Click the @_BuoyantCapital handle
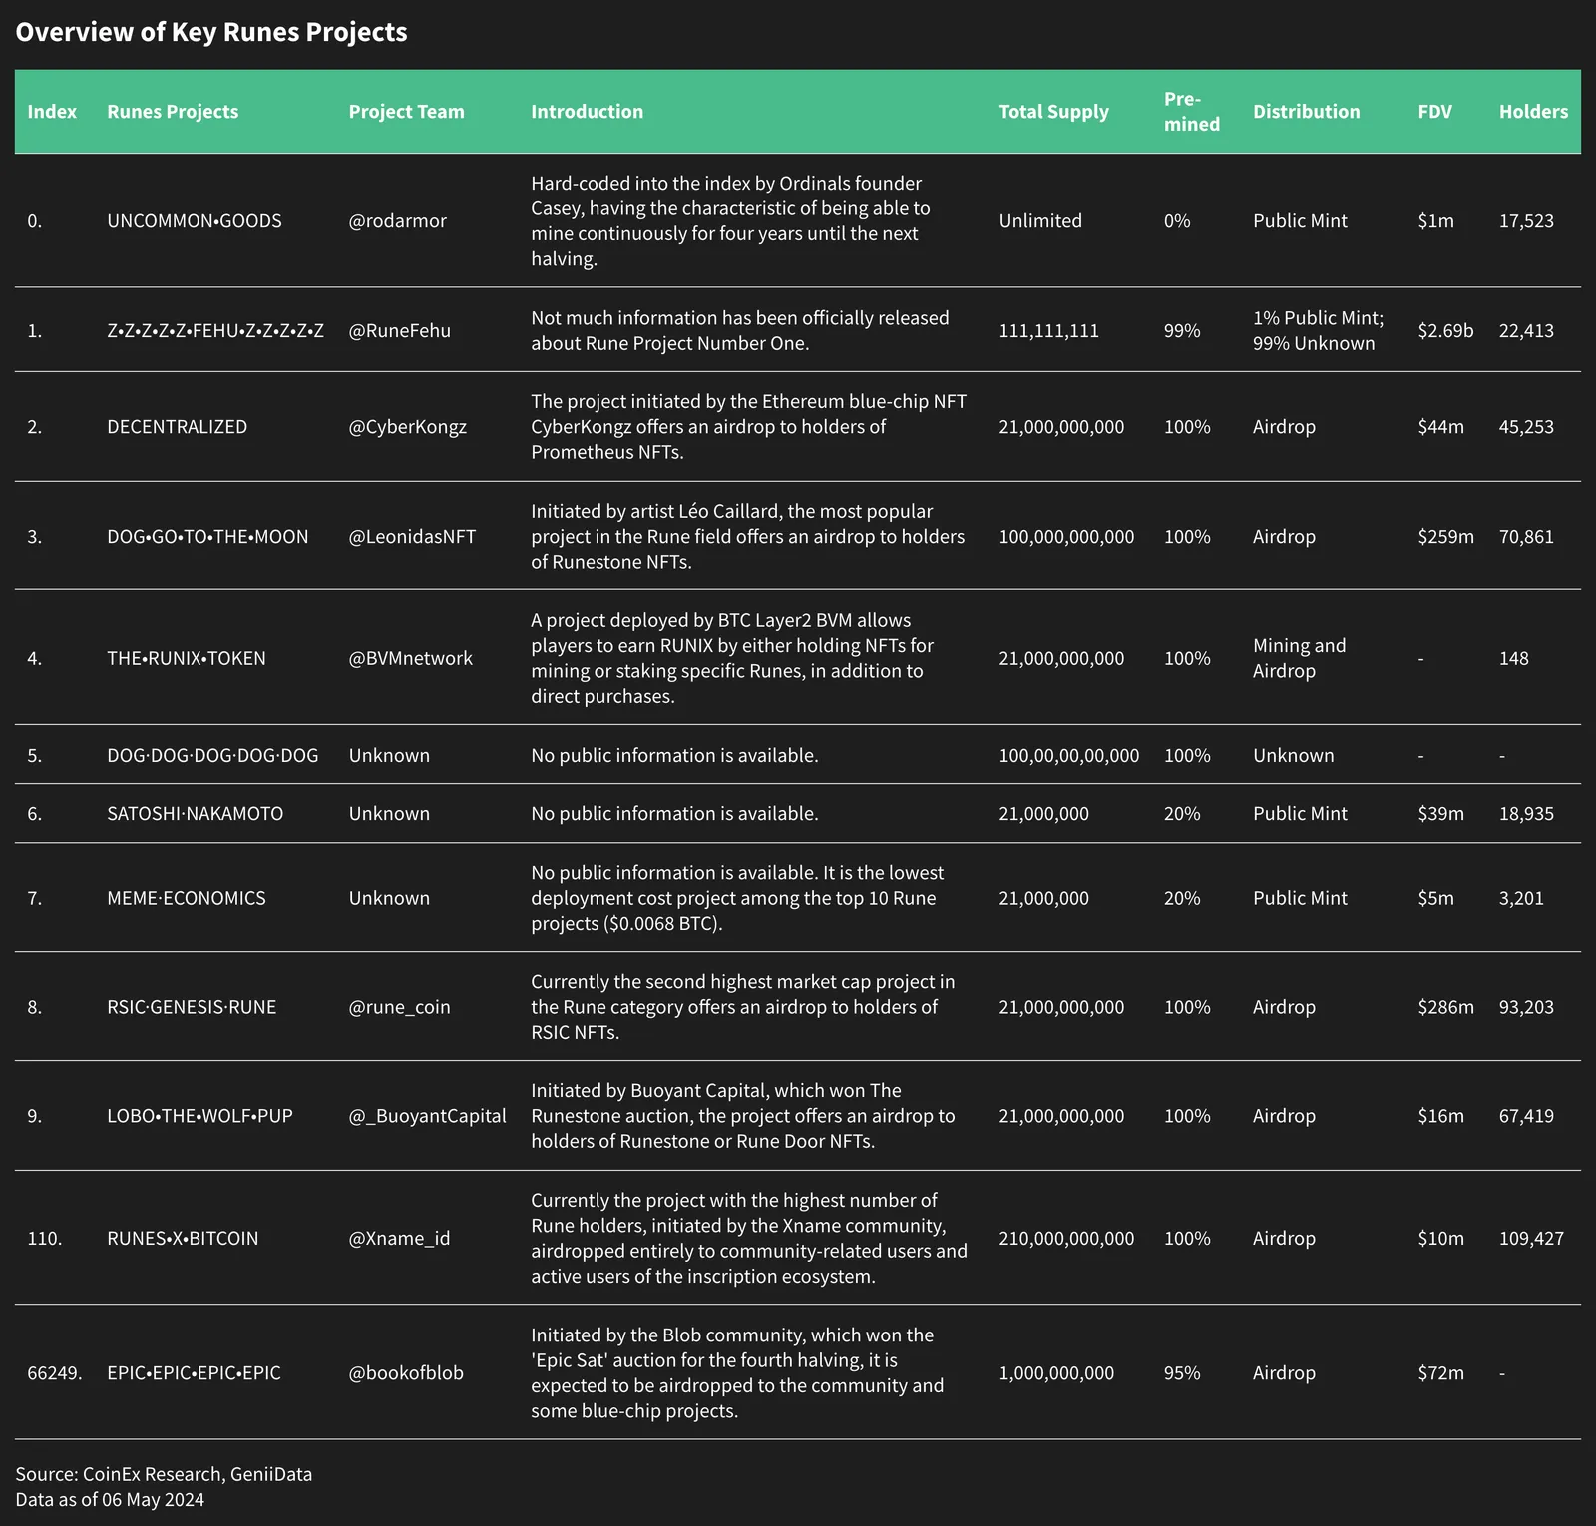The width and height of the screenshot is (1596, 1526). click(427, 1116)
